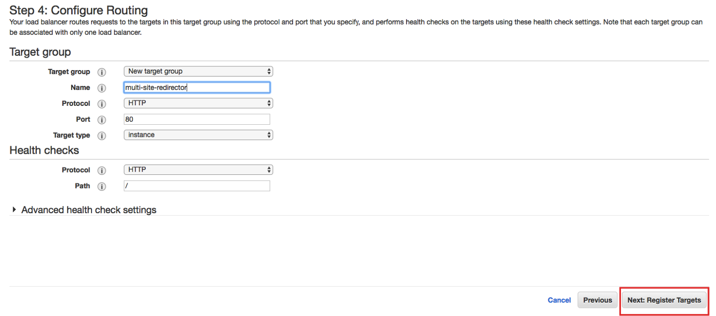Click the info icon next to Target type
The width and height of the screenshot is (716, 316).
coord(101,136)
